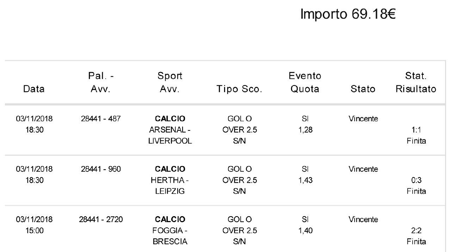Click the Evento Quota column header
This screenshot has width=451, height=252.
coord(305,82)
